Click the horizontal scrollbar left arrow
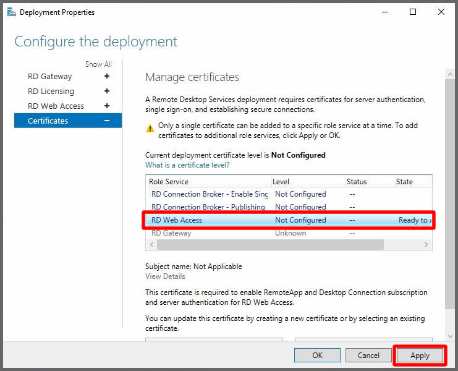 click(x=151, y=244)
